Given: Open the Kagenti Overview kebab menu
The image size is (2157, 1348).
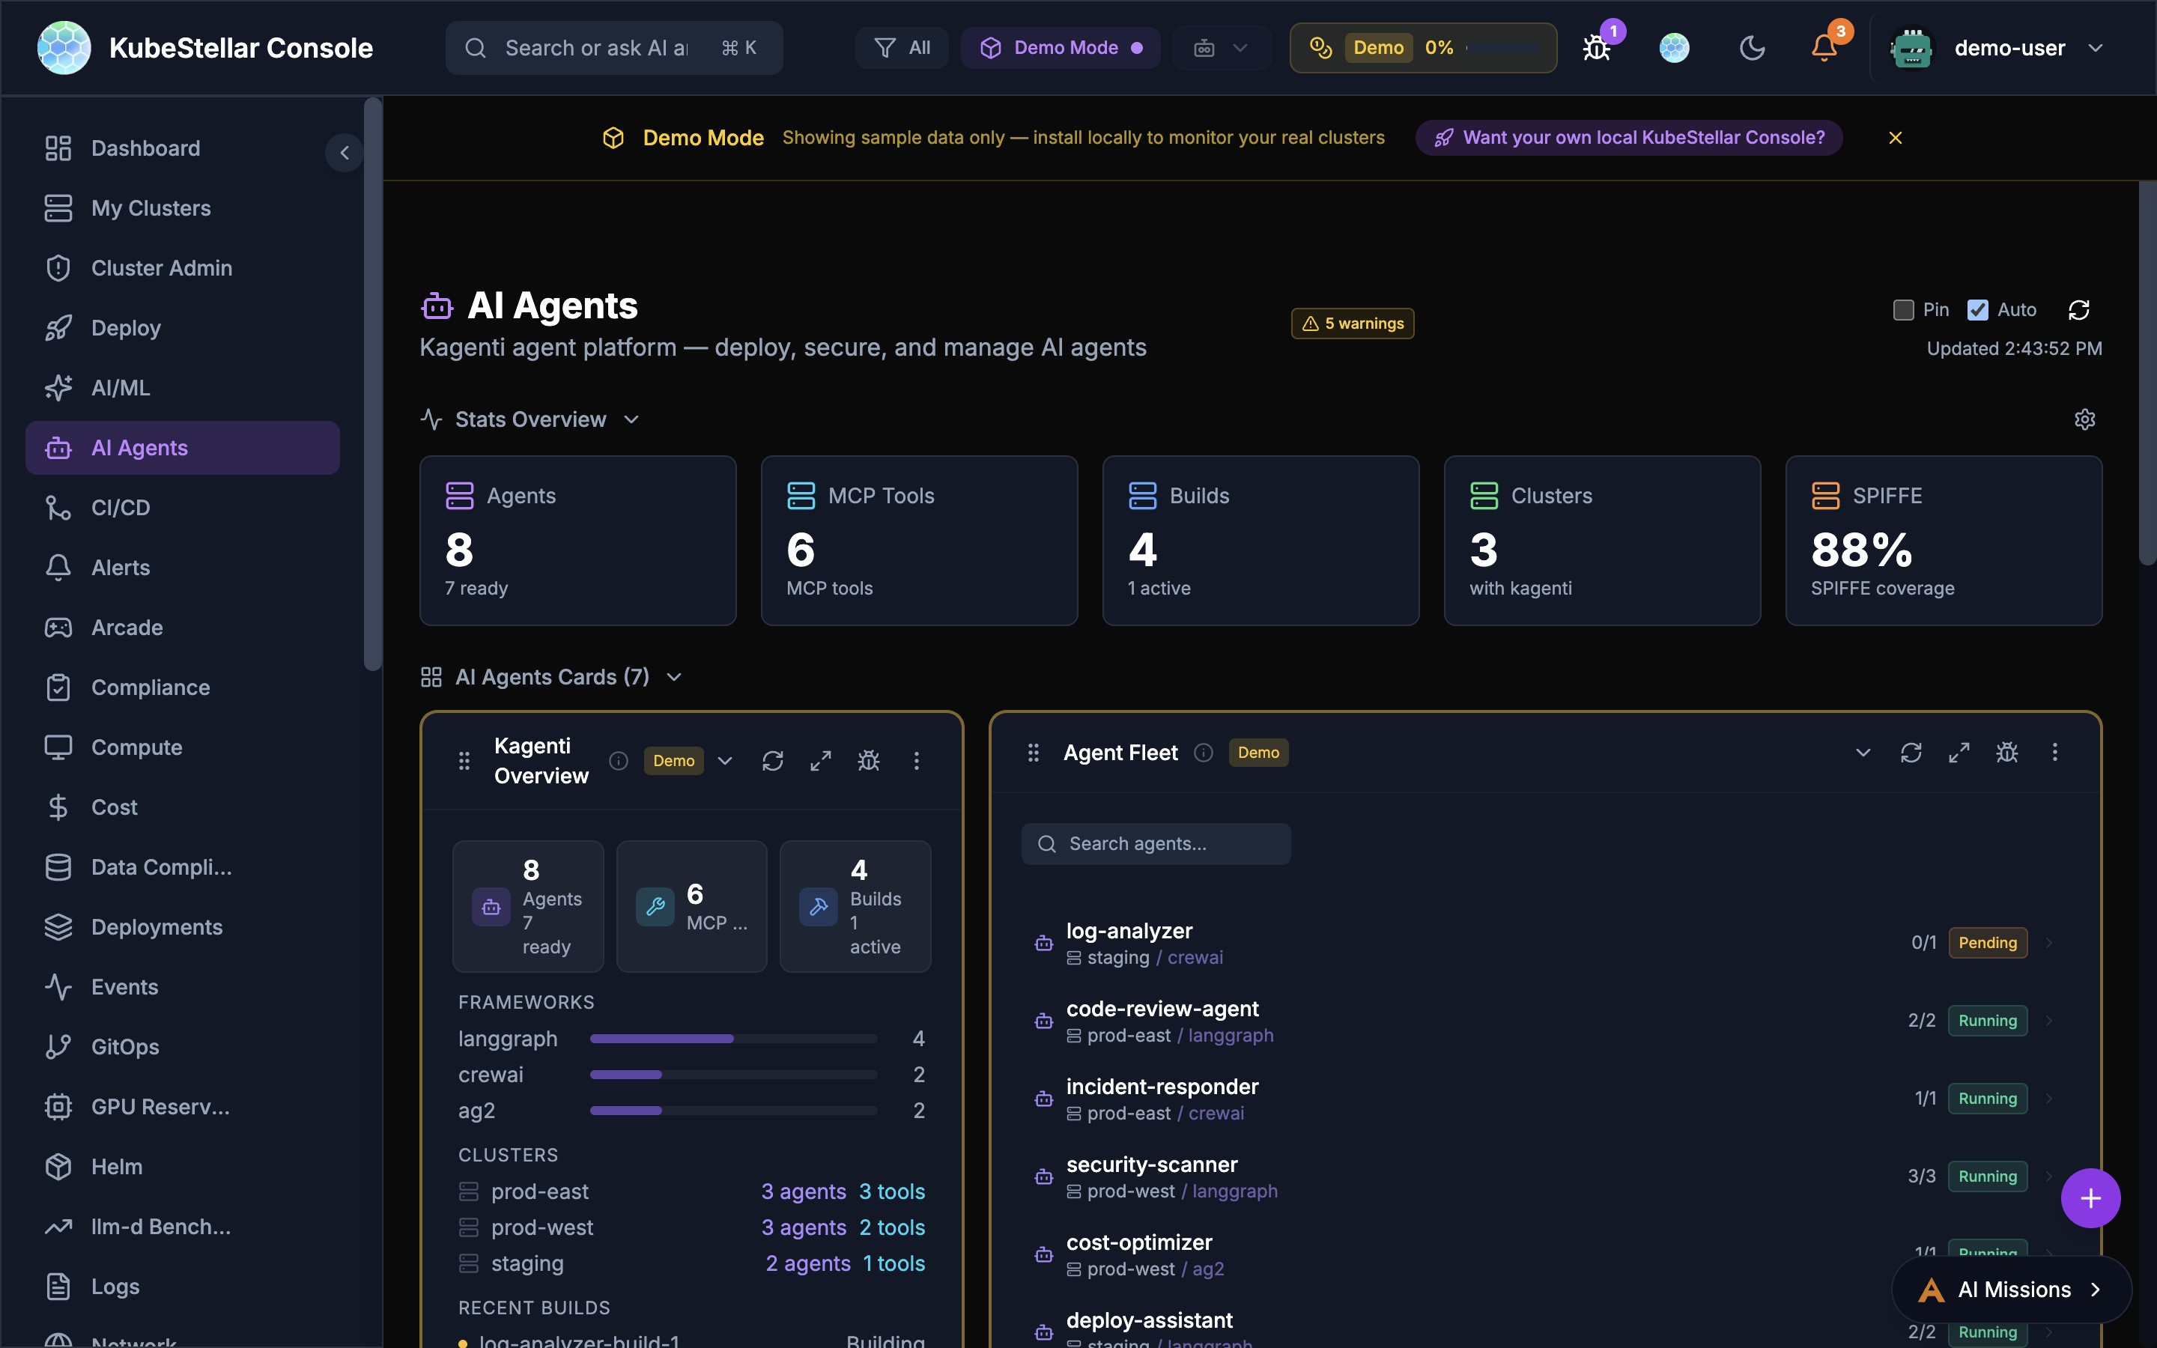Looking at the screenshot, I should (x=917, y=760).
